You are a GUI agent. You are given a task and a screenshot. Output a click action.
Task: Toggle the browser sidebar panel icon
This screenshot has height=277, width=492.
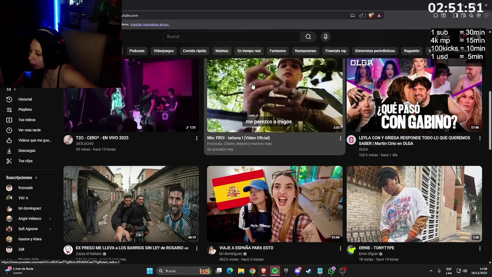tap(455, 15)
